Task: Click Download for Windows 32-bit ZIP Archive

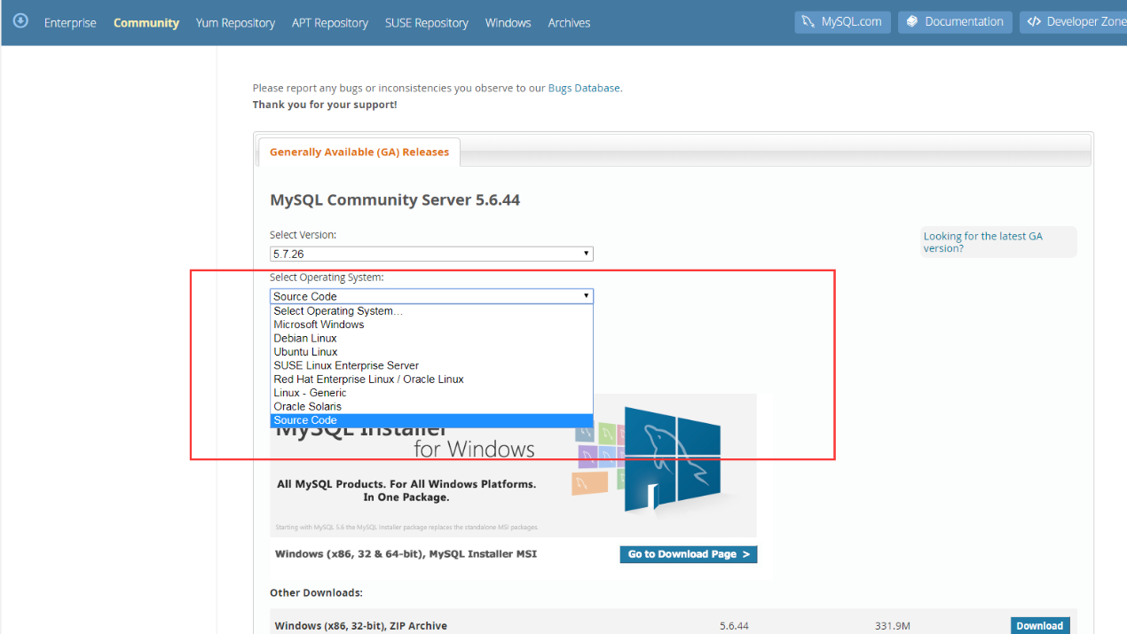Action: click(1040, 626)
